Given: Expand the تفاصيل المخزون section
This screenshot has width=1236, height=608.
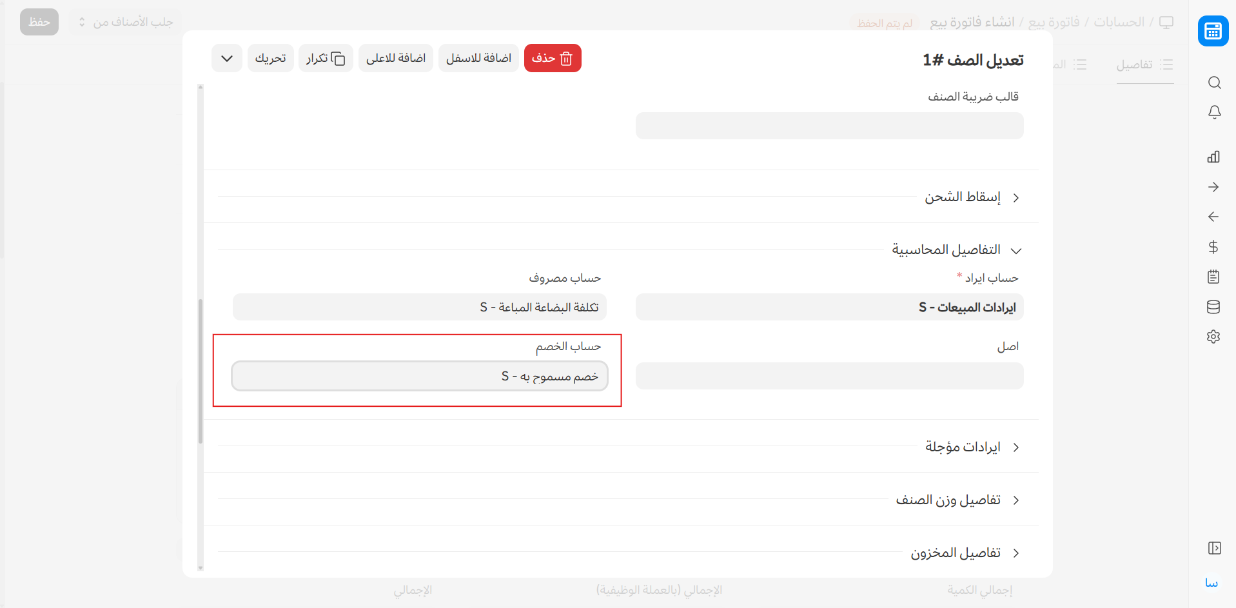Looking at the screenshot, I should [956, 553].
